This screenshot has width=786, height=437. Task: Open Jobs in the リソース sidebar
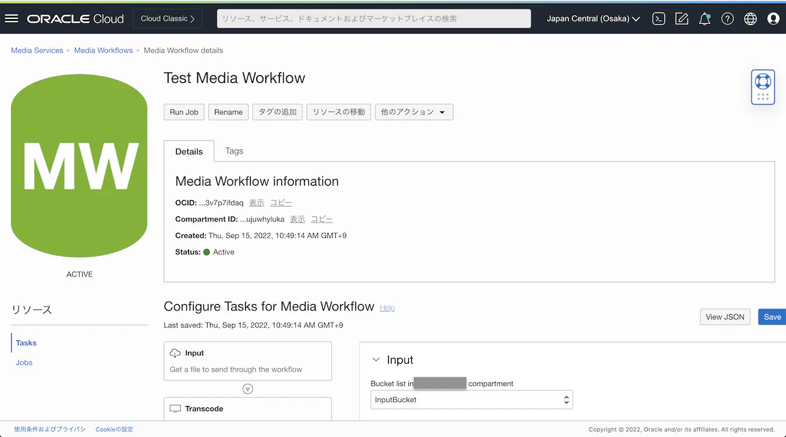click(x=25, y=363)
